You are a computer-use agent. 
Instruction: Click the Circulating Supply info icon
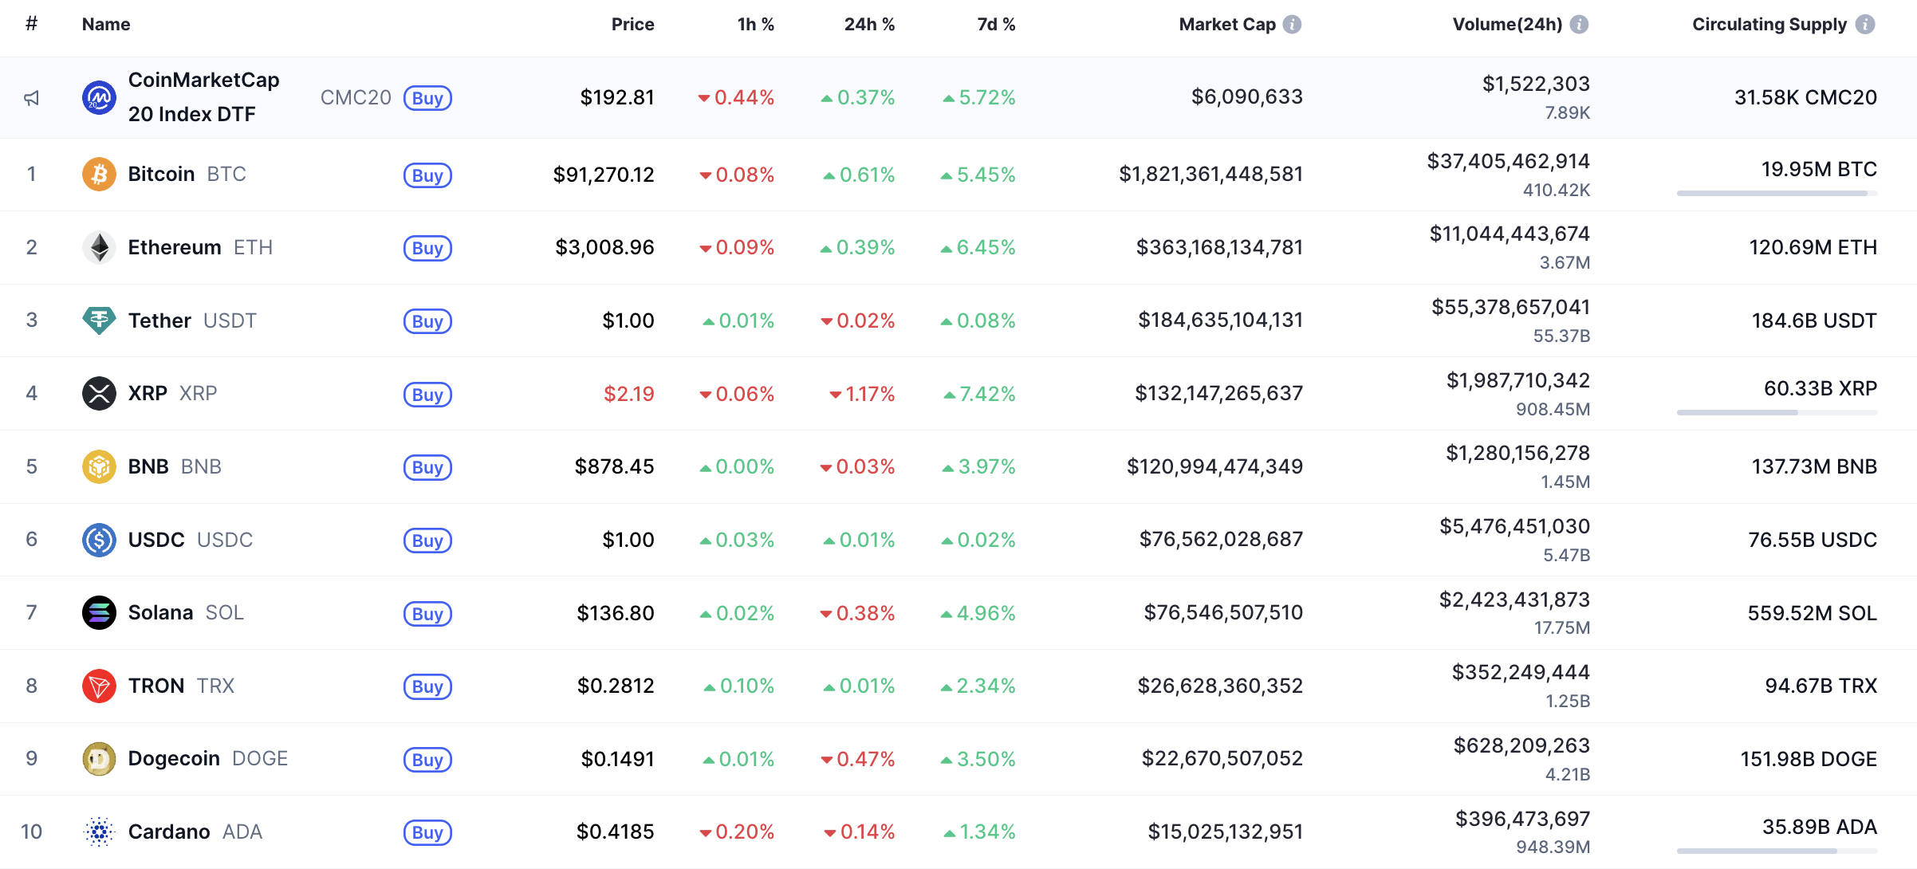(1865, 25)
